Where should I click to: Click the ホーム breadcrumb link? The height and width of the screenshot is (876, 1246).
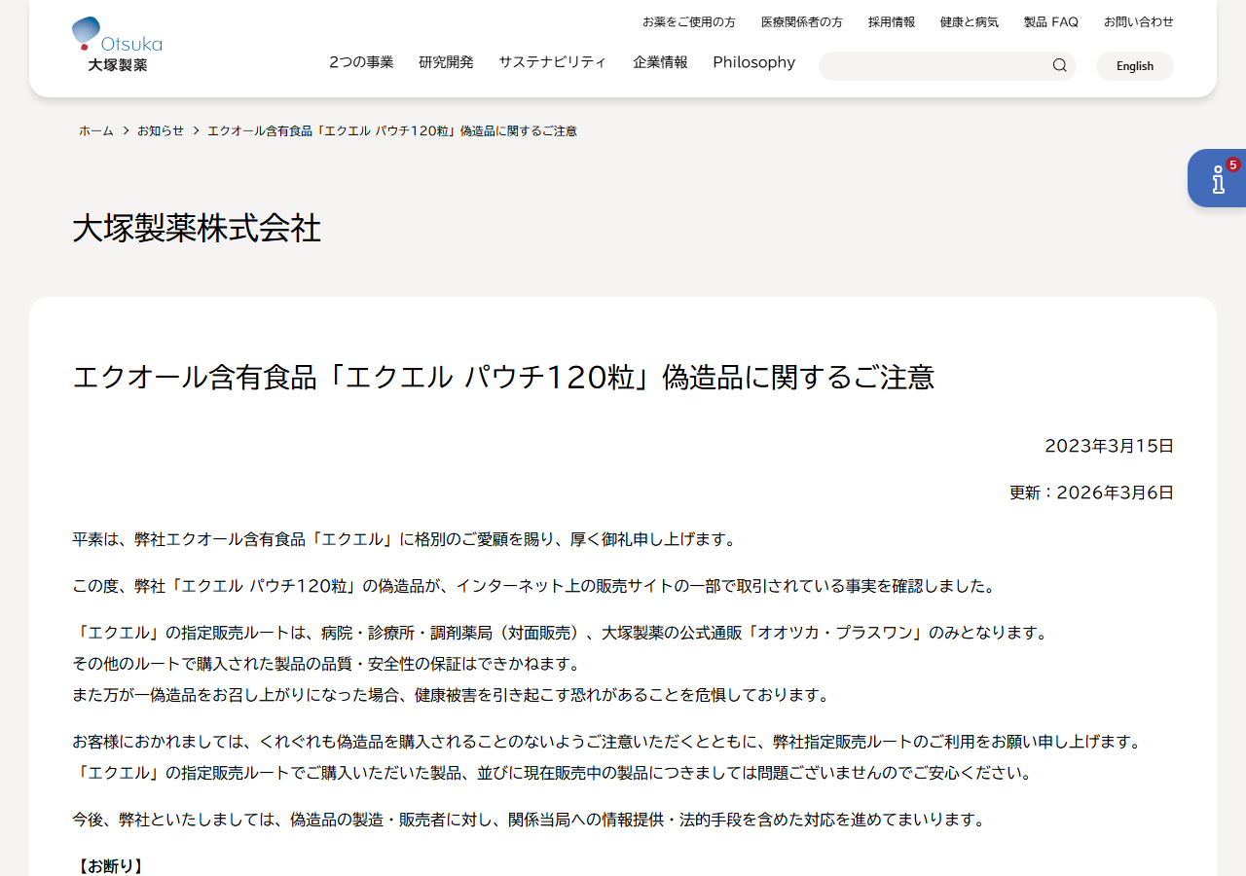pyautogui.click(x=96, y=130)
